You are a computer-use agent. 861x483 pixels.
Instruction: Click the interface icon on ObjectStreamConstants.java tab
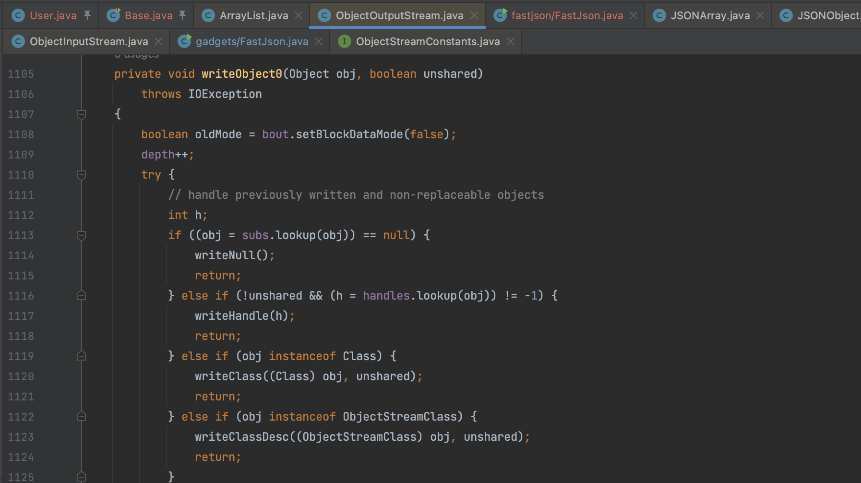tap(344, 41)
